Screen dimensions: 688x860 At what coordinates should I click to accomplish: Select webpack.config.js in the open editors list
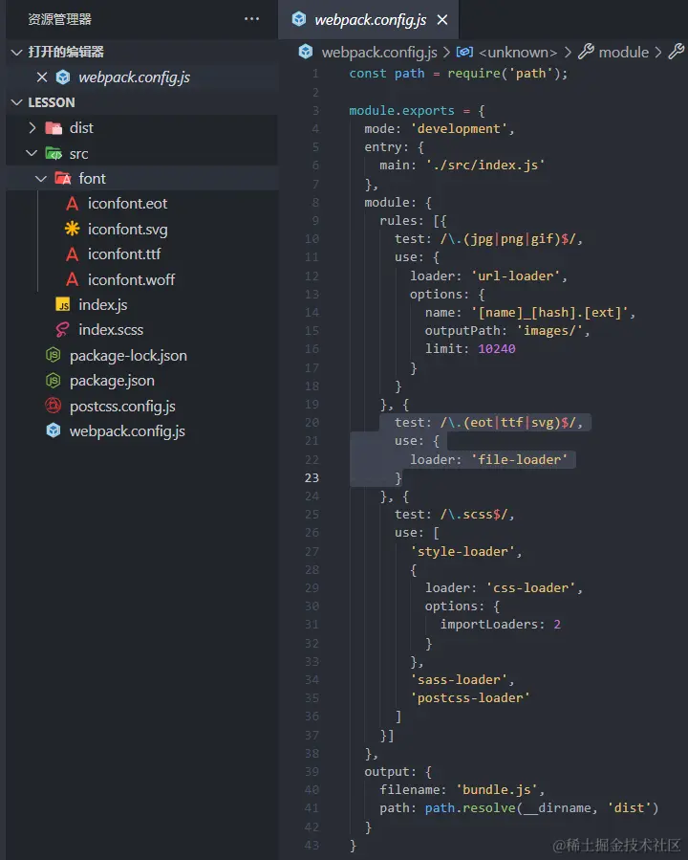134,77
